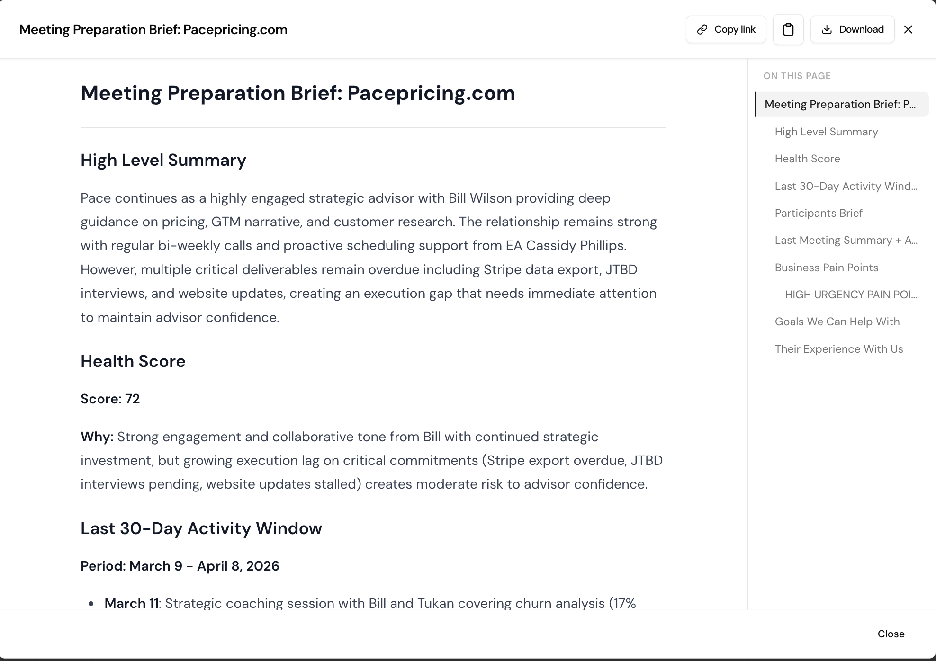Dismiss the brief with the X icon
Image resolution: width=936 pixels, height=661 pixels.
click(x=908, y=29)
